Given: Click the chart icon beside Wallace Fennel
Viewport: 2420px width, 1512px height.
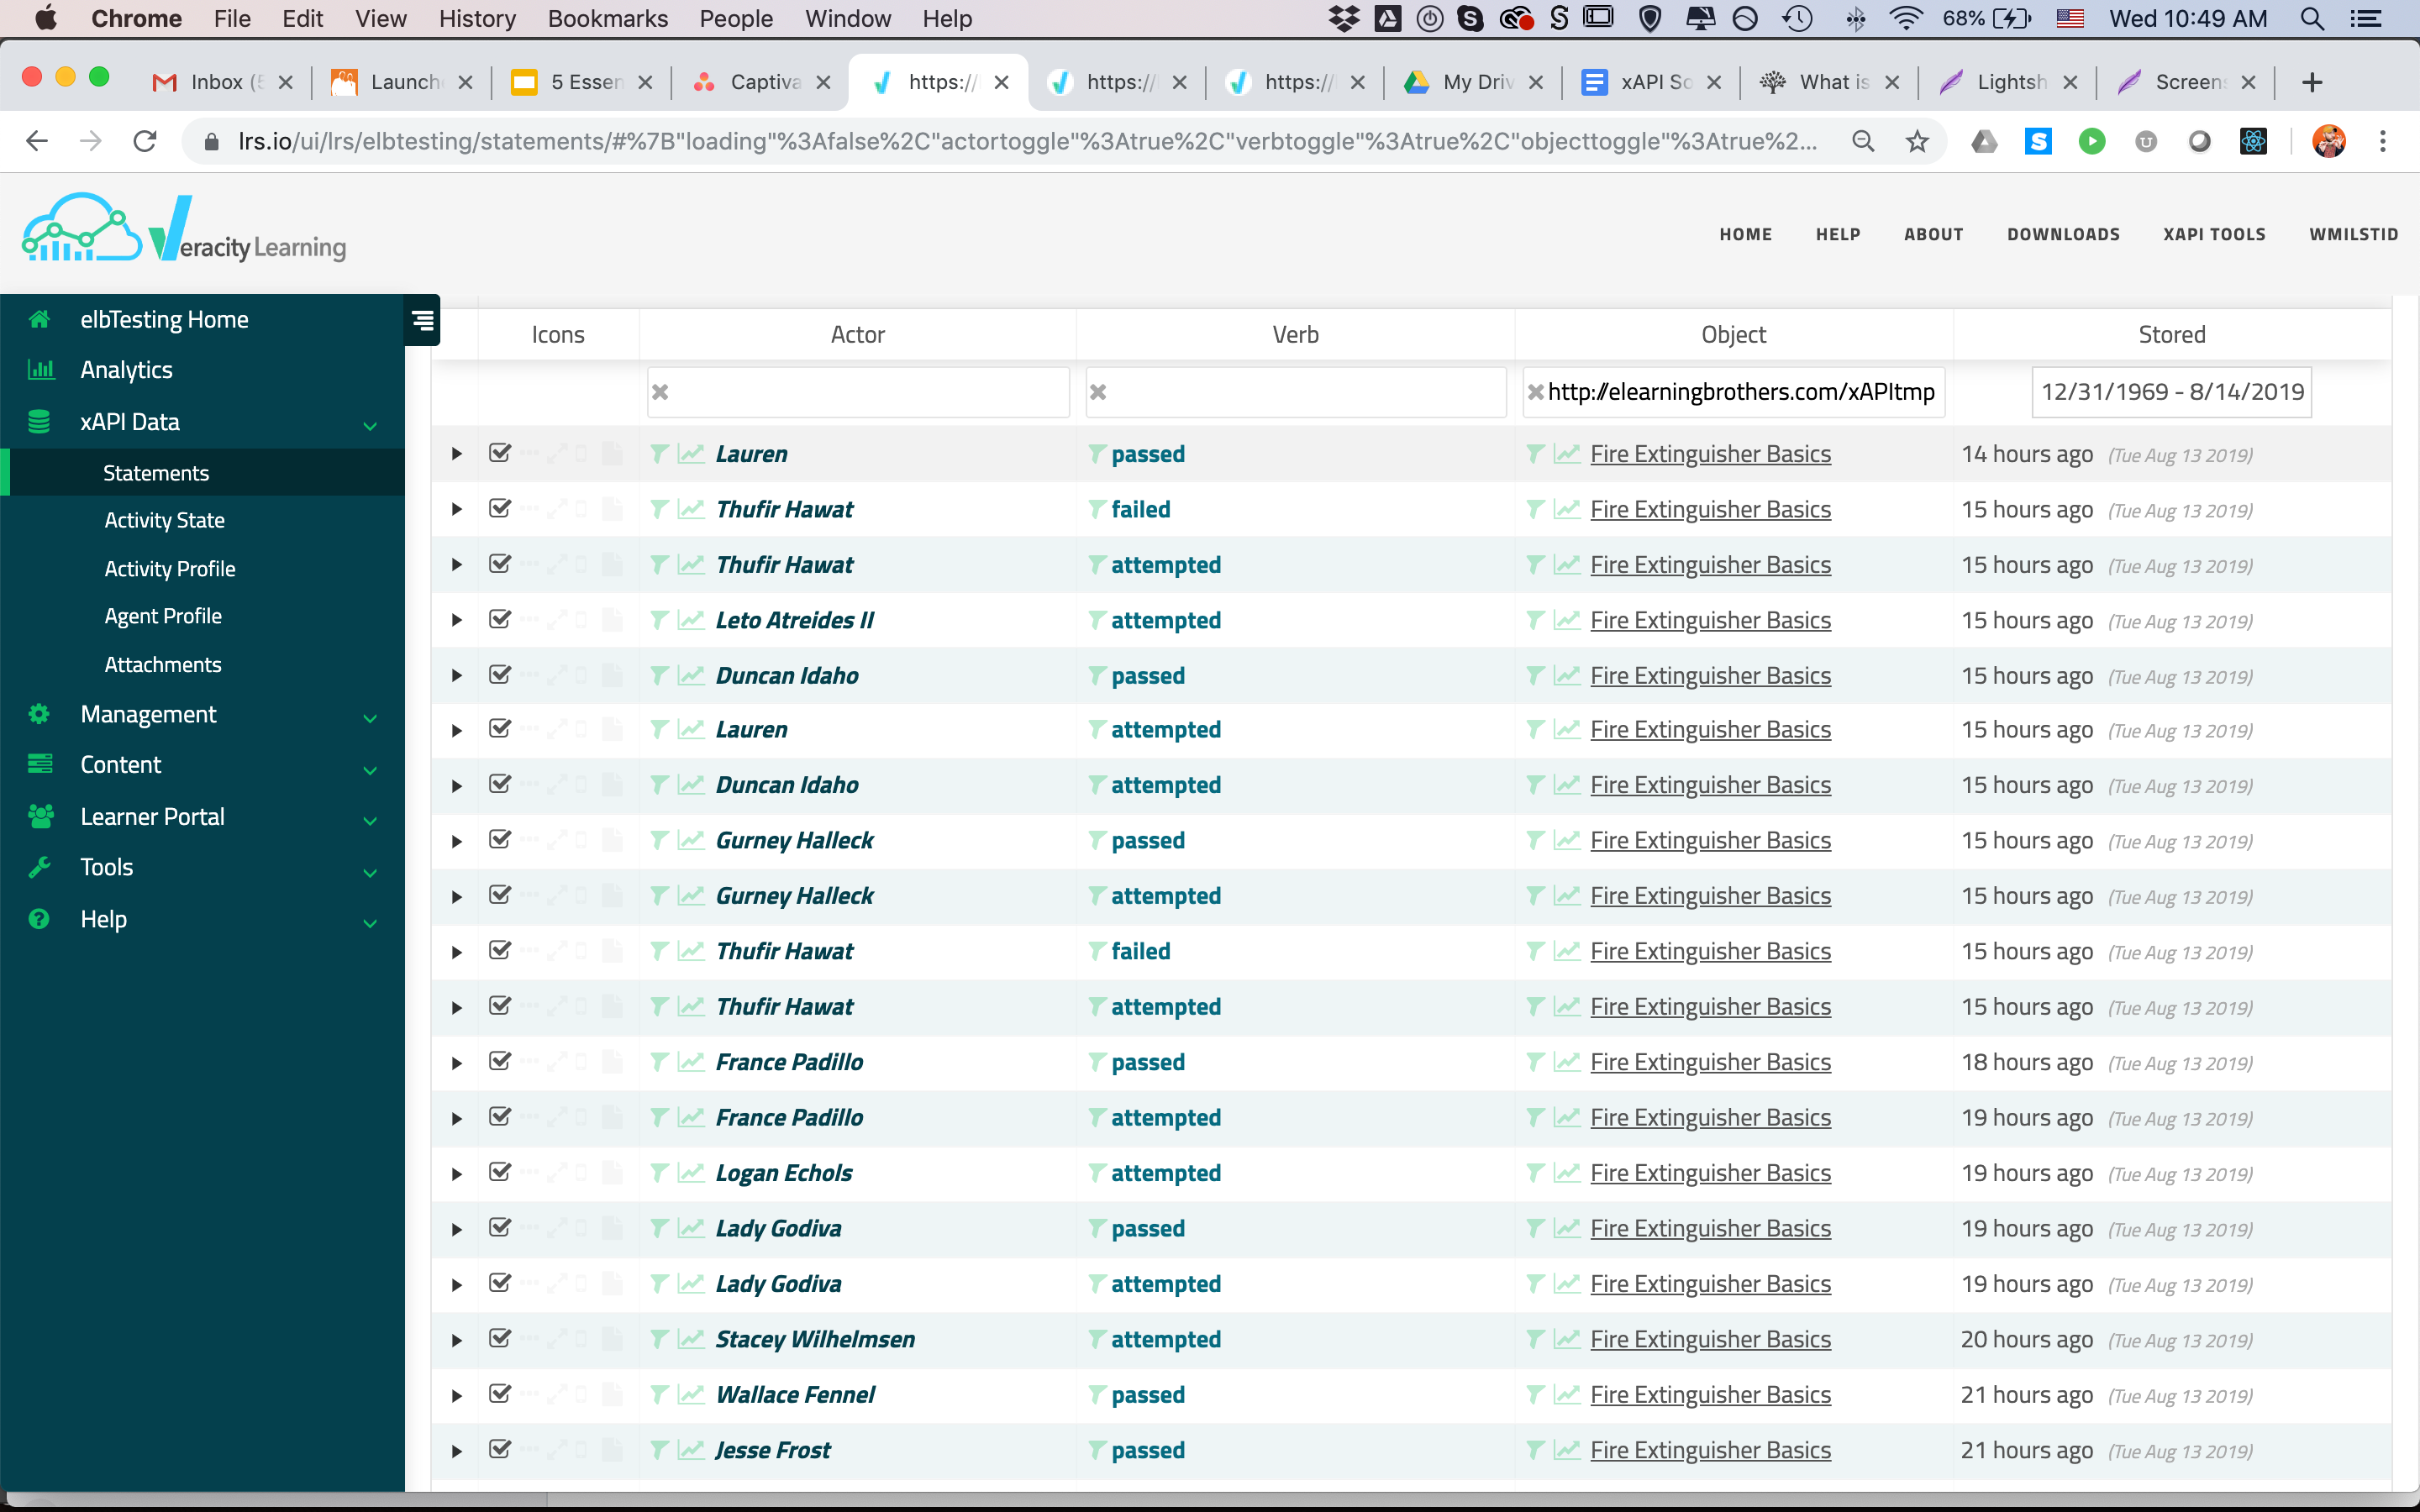Looking at the screenshot, I should [691, 1395].
